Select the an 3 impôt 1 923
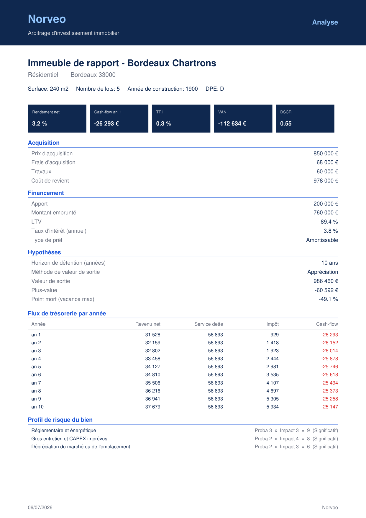This screenshot has width=366, height=518. [273, 351]
